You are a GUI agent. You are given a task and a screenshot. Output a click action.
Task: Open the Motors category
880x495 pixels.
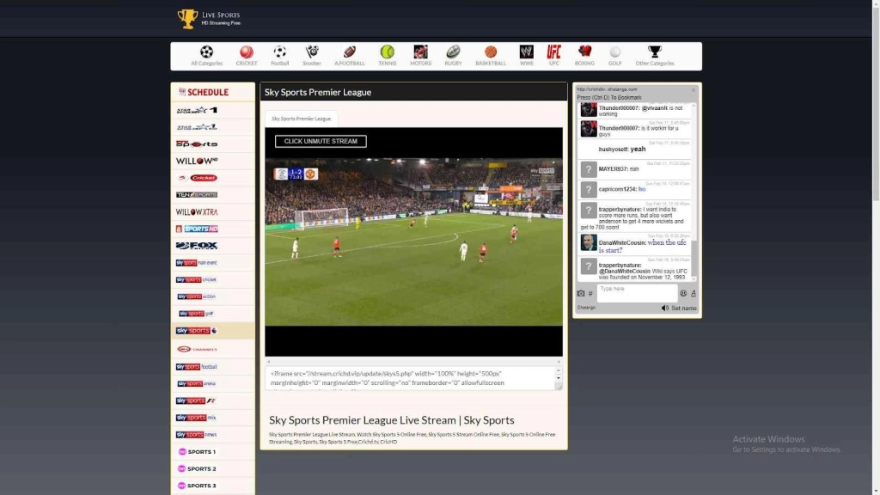tap(420, 56)
